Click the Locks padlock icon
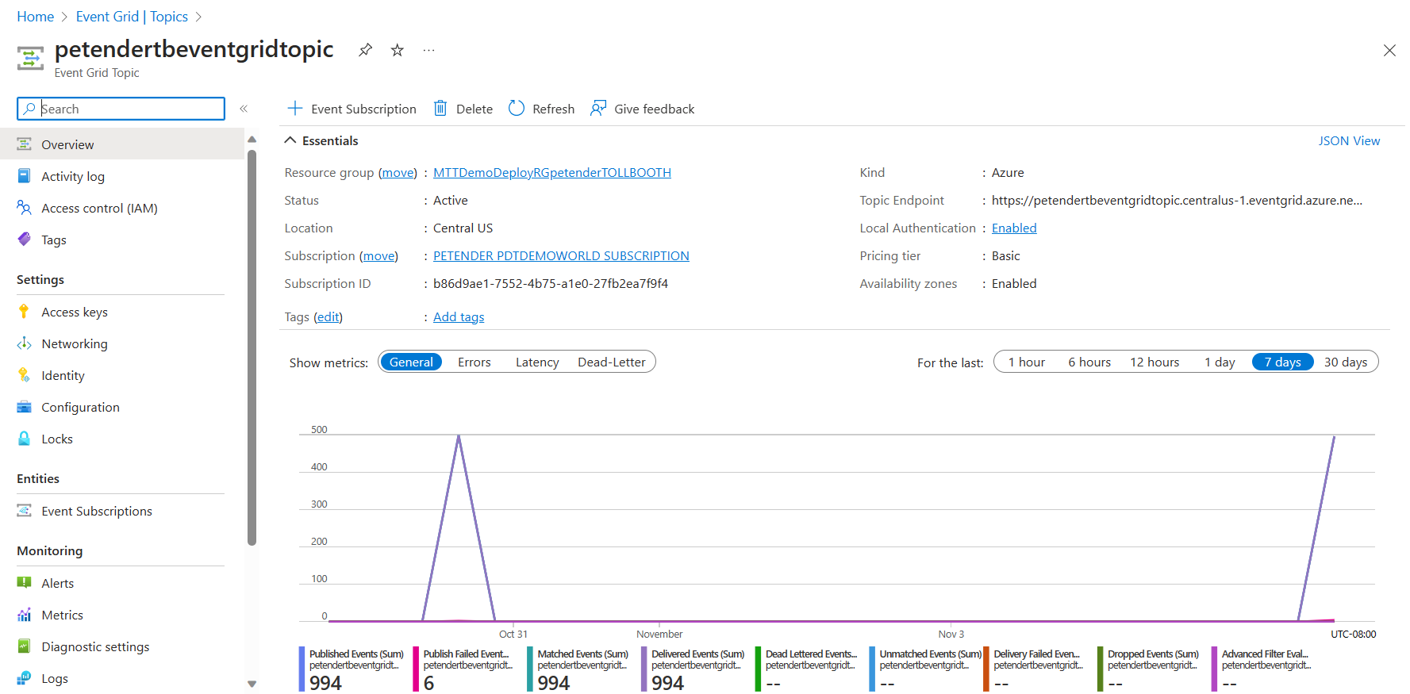This screenshot has height=694, width=1410. pyautogui.click(x=25, y=439)
